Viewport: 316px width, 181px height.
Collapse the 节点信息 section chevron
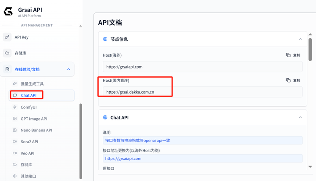pyautogui.click(x=300, y=39)
